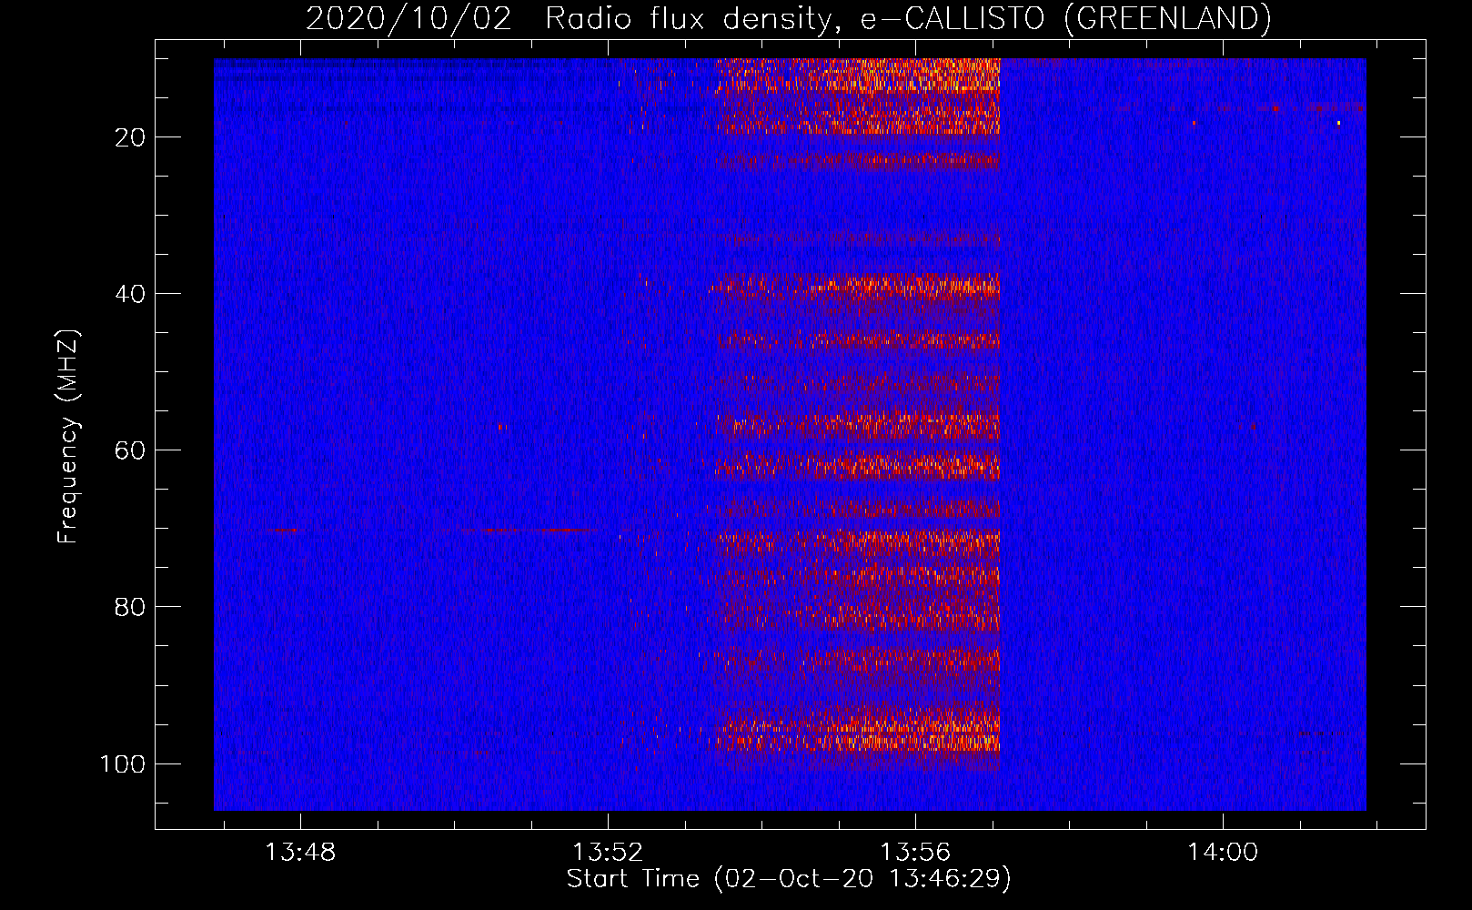
Task: Click the 20 MHz frequency tick label
Action: (130, 137)
